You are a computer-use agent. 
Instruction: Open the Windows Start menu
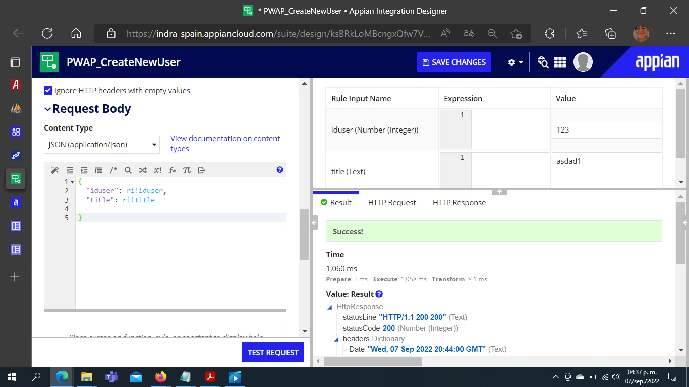tap(12, 376)
